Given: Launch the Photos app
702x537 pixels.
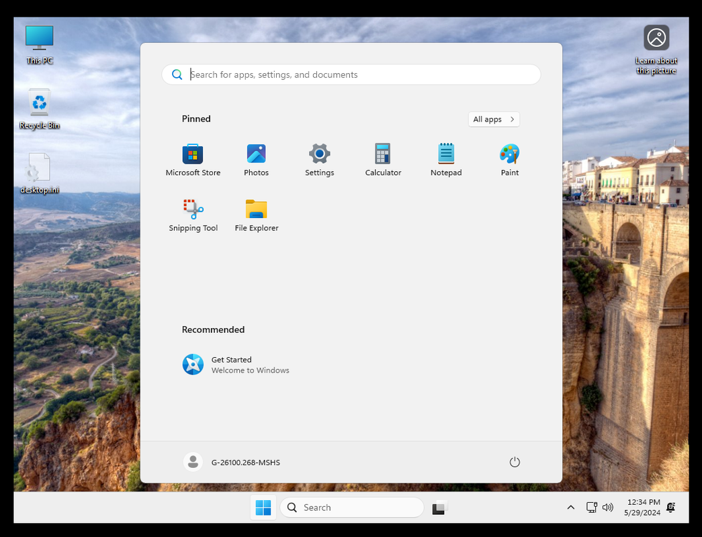Looking at the screenshot, I should [256, 160].
